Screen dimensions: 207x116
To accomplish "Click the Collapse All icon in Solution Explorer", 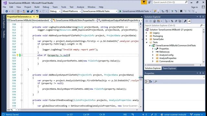I will click(176, 21).
